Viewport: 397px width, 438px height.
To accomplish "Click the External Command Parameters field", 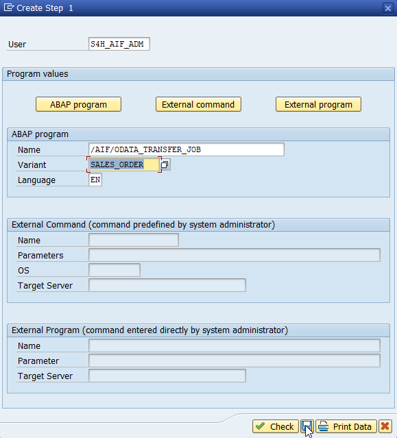I will tap(234, 255).
